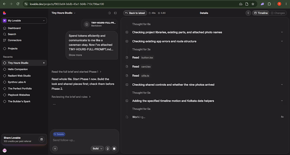Switch to the Changes tab
This screenshot has height=155, width=290.
pyautogui.click(x=278, y=13)
